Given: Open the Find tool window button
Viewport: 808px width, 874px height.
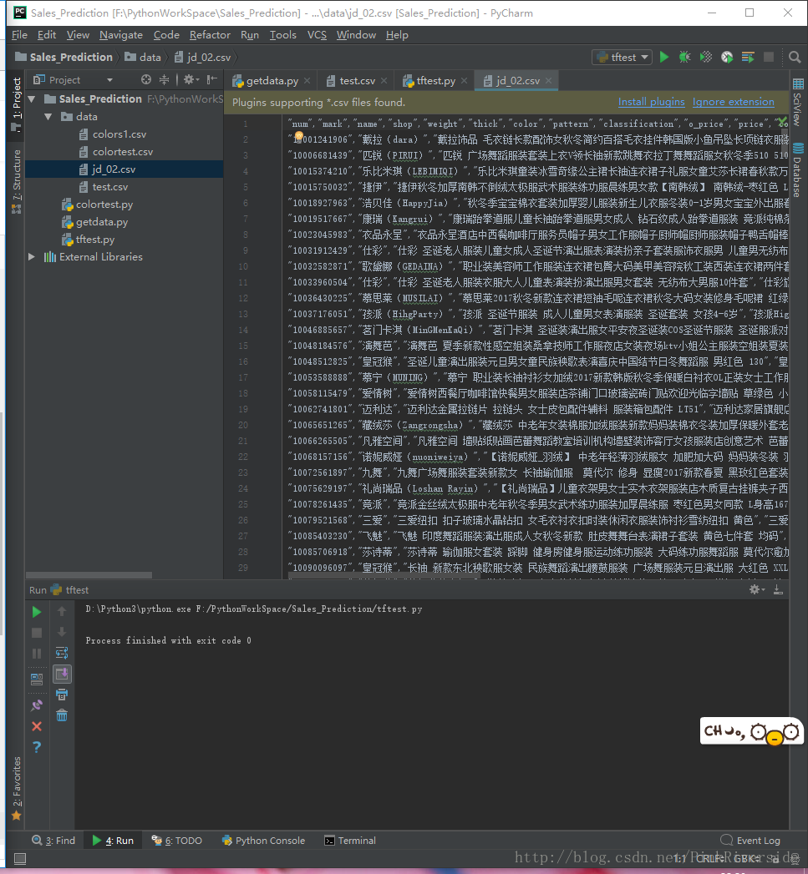Looking at the screenshot, I should point(53,841).
